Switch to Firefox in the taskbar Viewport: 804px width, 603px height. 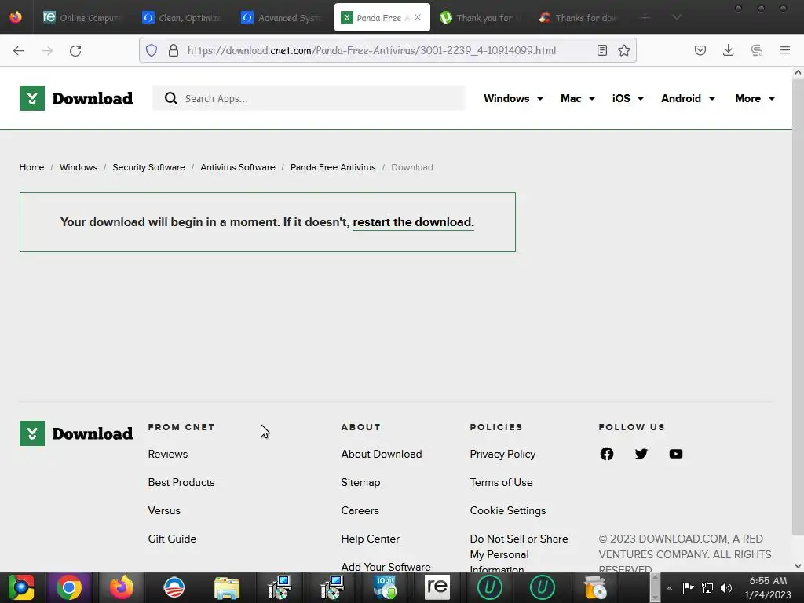[x=122, y=587]
